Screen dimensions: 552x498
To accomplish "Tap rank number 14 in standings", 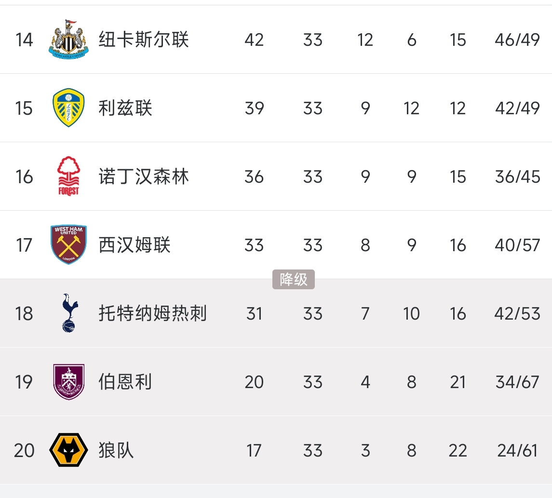I will [24, 40].
